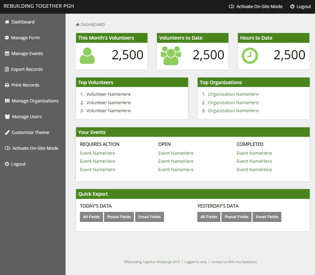
Task: Export Email Fields for yesterday's data
Action: pyautogui.click(x=267, y=217)
